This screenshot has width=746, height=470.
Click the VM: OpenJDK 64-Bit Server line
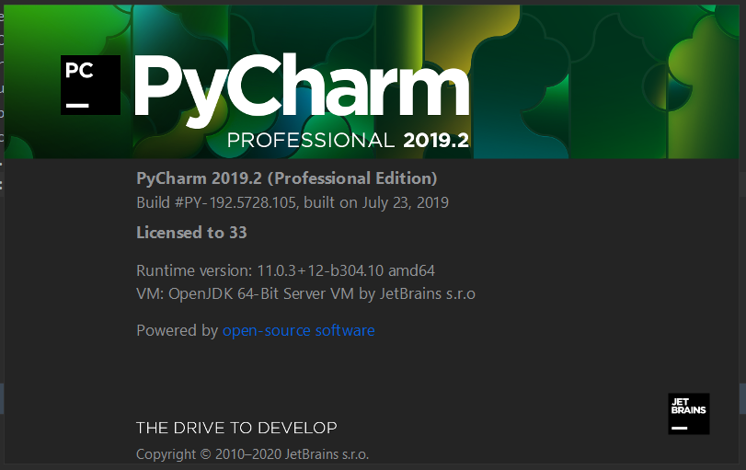click(x=305, y=294)
